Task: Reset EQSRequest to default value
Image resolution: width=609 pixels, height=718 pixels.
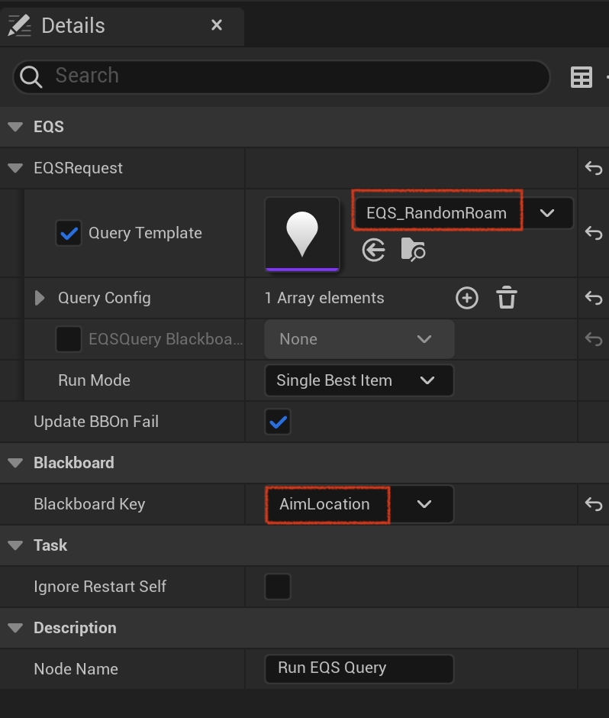Action: point(594,168)
